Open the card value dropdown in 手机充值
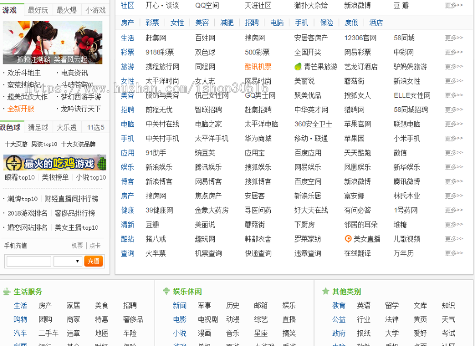This screenshot has width=475, height=346. coord(67,261)
